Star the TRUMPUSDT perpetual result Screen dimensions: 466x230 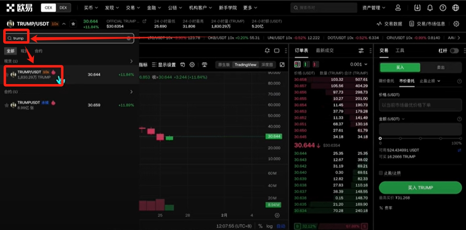[x=6, y=105]
